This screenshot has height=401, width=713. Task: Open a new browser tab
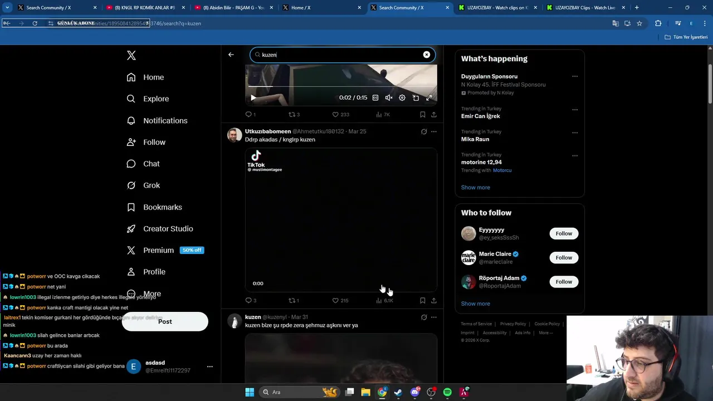[x=637, y=8]
